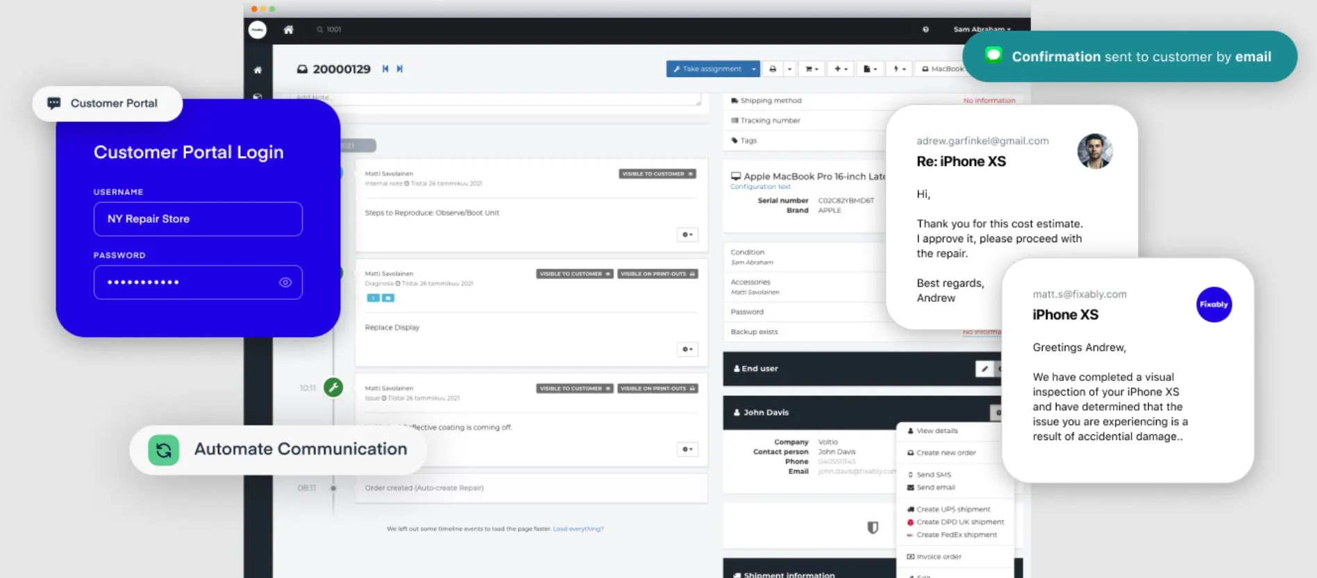This screenshot has width=1317, height=578.
Task: Select Send SMS from the menu
Action: coord(933,475)
